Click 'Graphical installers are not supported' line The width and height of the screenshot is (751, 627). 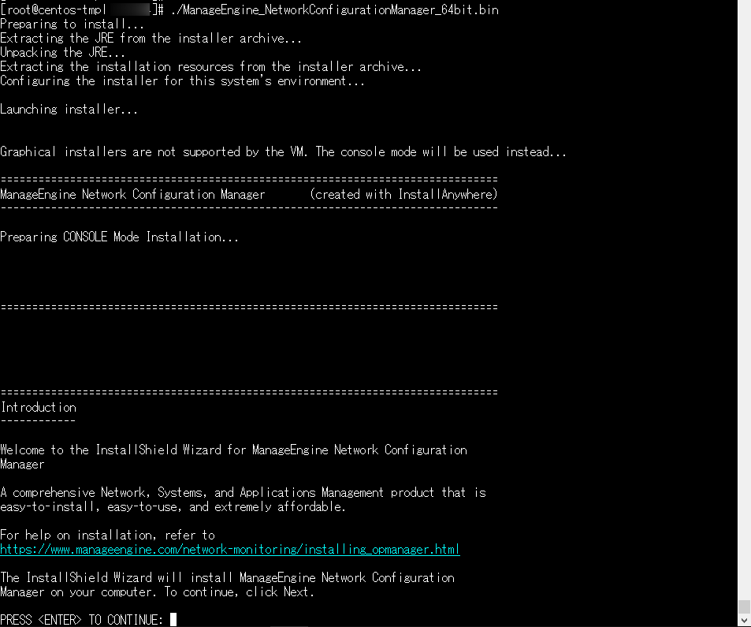click(x=283, y=152)
